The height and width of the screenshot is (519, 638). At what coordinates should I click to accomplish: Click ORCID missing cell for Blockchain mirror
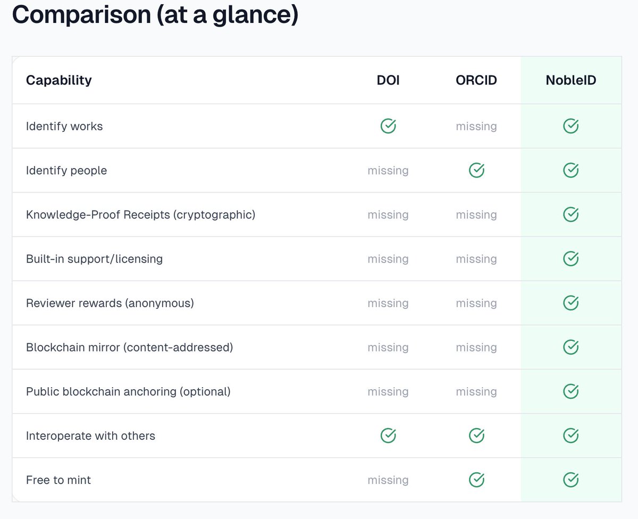[x=476, y=347]
